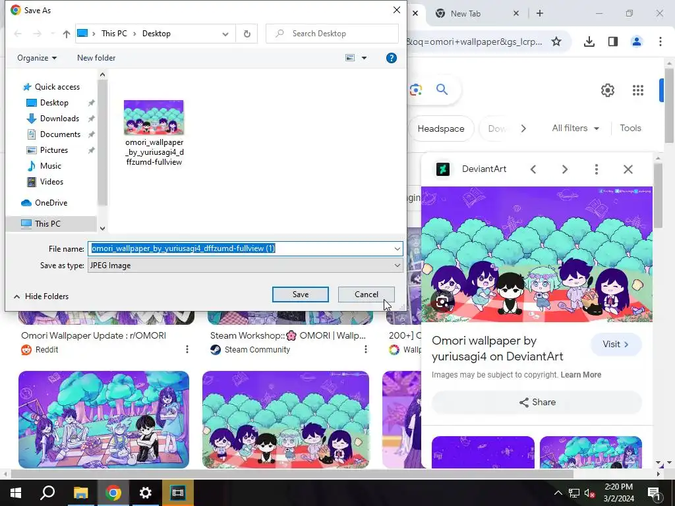Expand the All filters dropdown

575,128
